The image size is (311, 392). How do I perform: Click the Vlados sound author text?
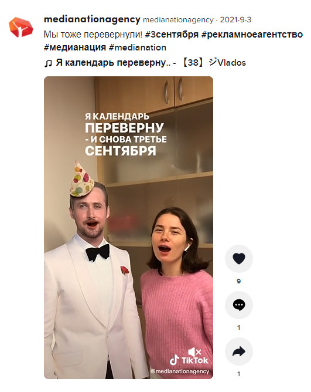click(x=231, y=63)
